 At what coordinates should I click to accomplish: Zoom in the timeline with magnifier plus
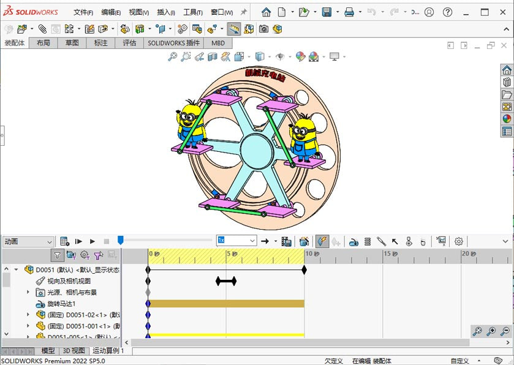coord(491,331)
